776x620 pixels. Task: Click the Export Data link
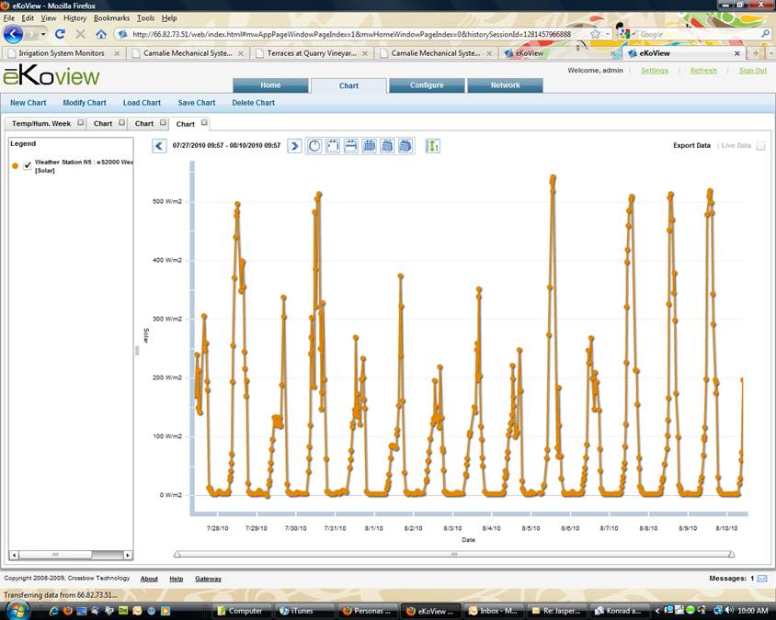[691, 146]
